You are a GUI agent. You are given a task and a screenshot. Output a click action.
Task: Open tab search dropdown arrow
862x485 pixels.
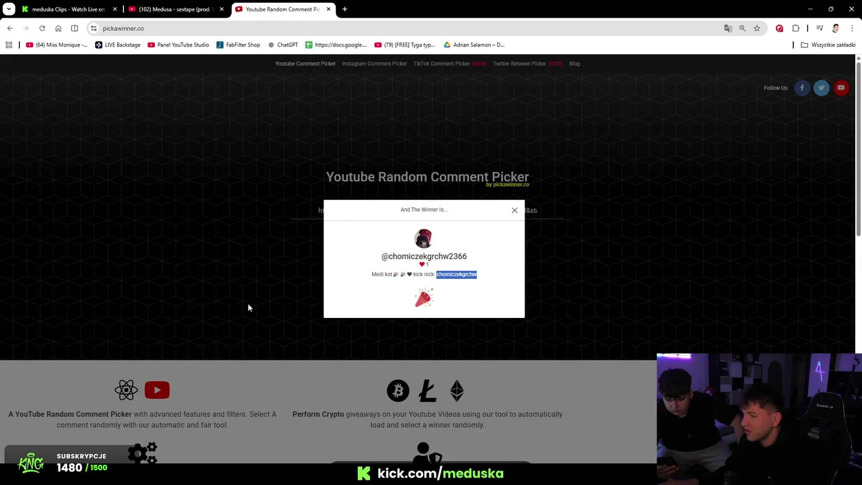point(9,9)
